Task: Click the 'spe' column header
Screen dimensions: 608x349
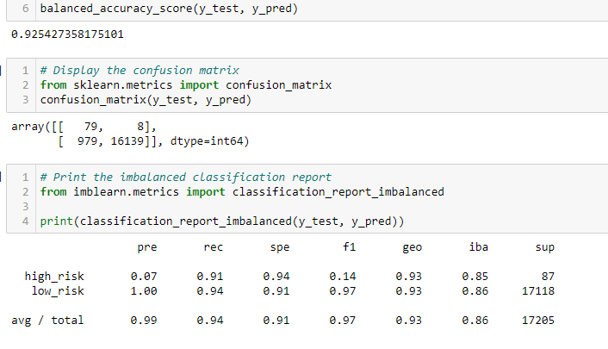Action: click(280, 247)
